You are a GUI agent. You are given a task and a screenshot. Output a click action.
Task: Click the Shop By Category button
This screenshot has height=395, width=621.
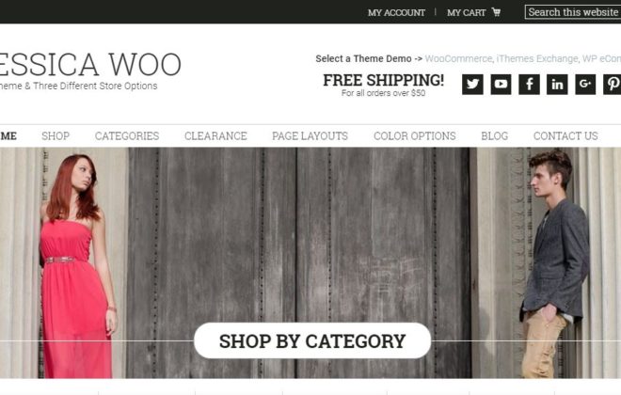click(x=312, y=340)
